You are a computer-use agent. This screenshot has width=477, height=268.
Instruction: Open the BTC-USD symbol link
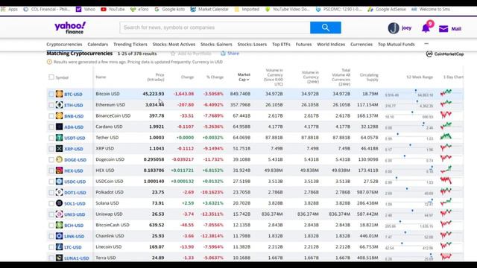(x=73, y=95)
